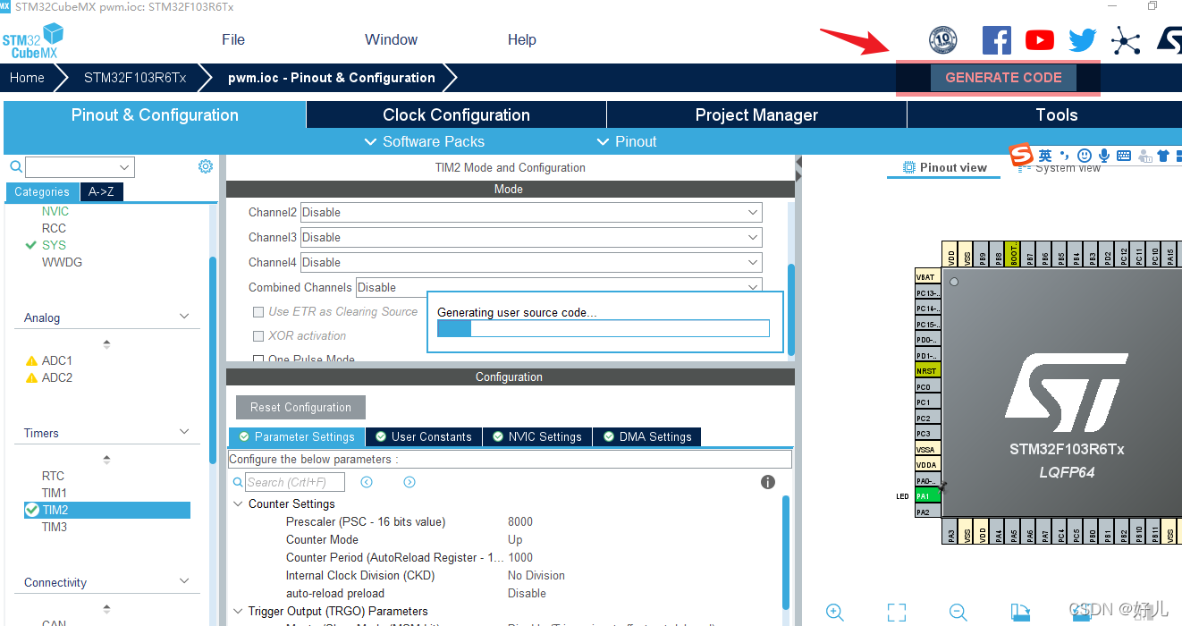Go to next parameter search result
This screenshot has width=1182, height=626.
point(409,482)
